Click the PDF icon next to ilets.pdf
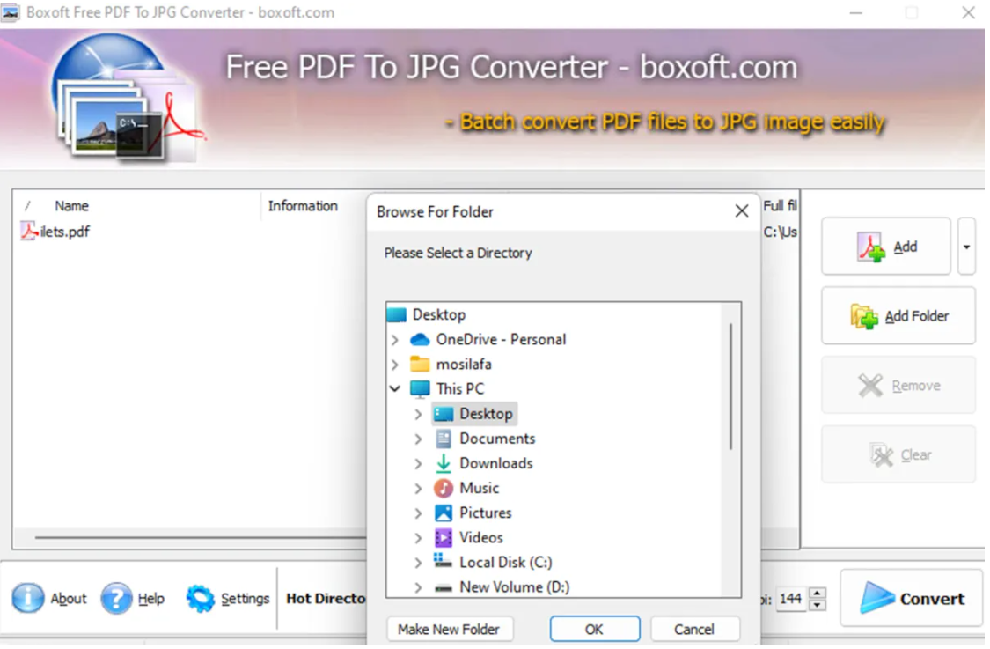This screenshot has height=649, width=990. tap(28, 232)
